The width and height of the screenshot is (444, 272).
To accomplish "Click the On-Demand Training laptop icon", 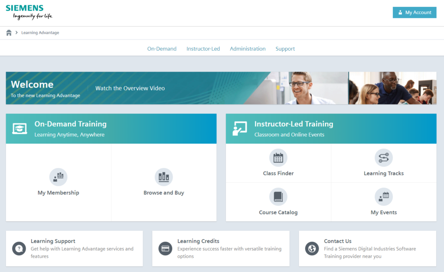I will (20, 128).
